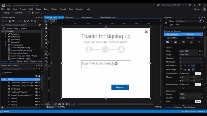Set Width to Auto icon
The width and height of the screenshot is (207, 116).
pyautogui.click(x=200, y=51)
